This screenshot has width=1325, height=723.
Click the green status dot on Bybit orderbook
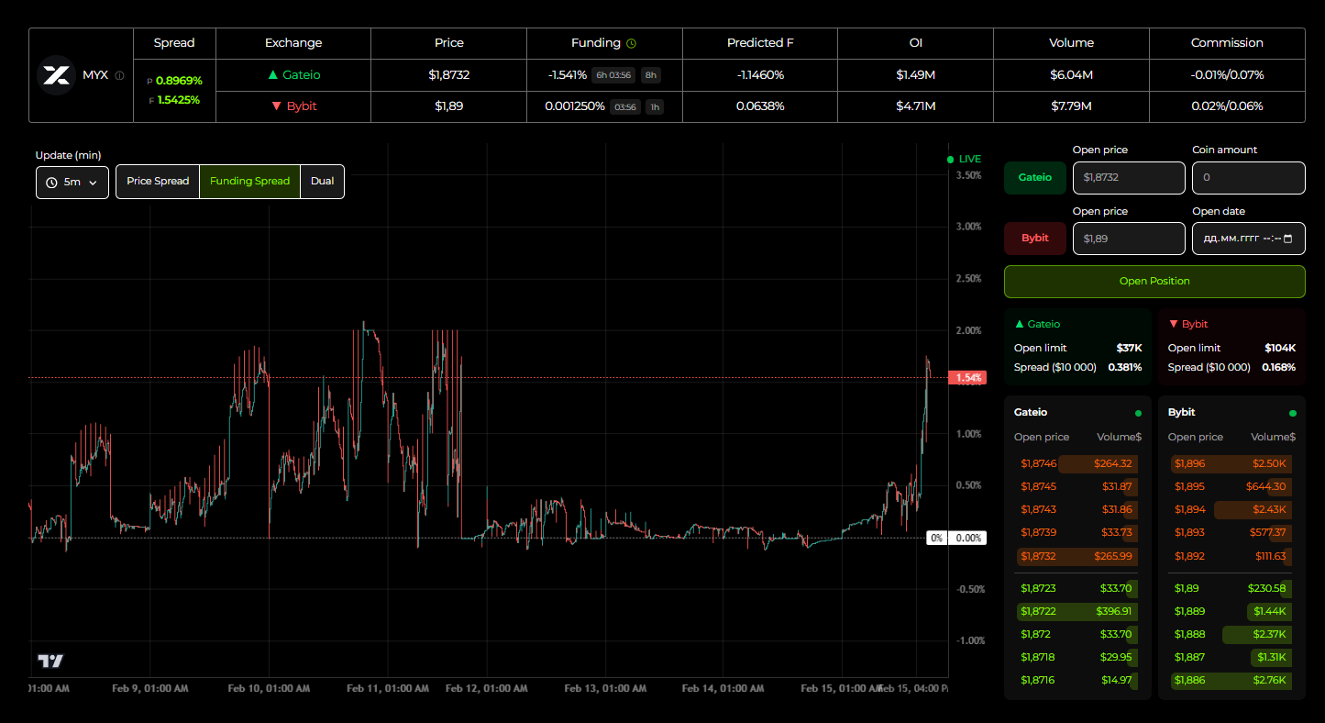pyautogui.click(x=1292, y=413)
